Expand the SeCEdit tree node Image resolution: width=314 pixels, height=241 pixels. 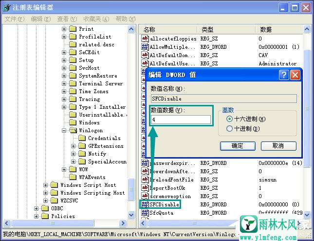64,52
